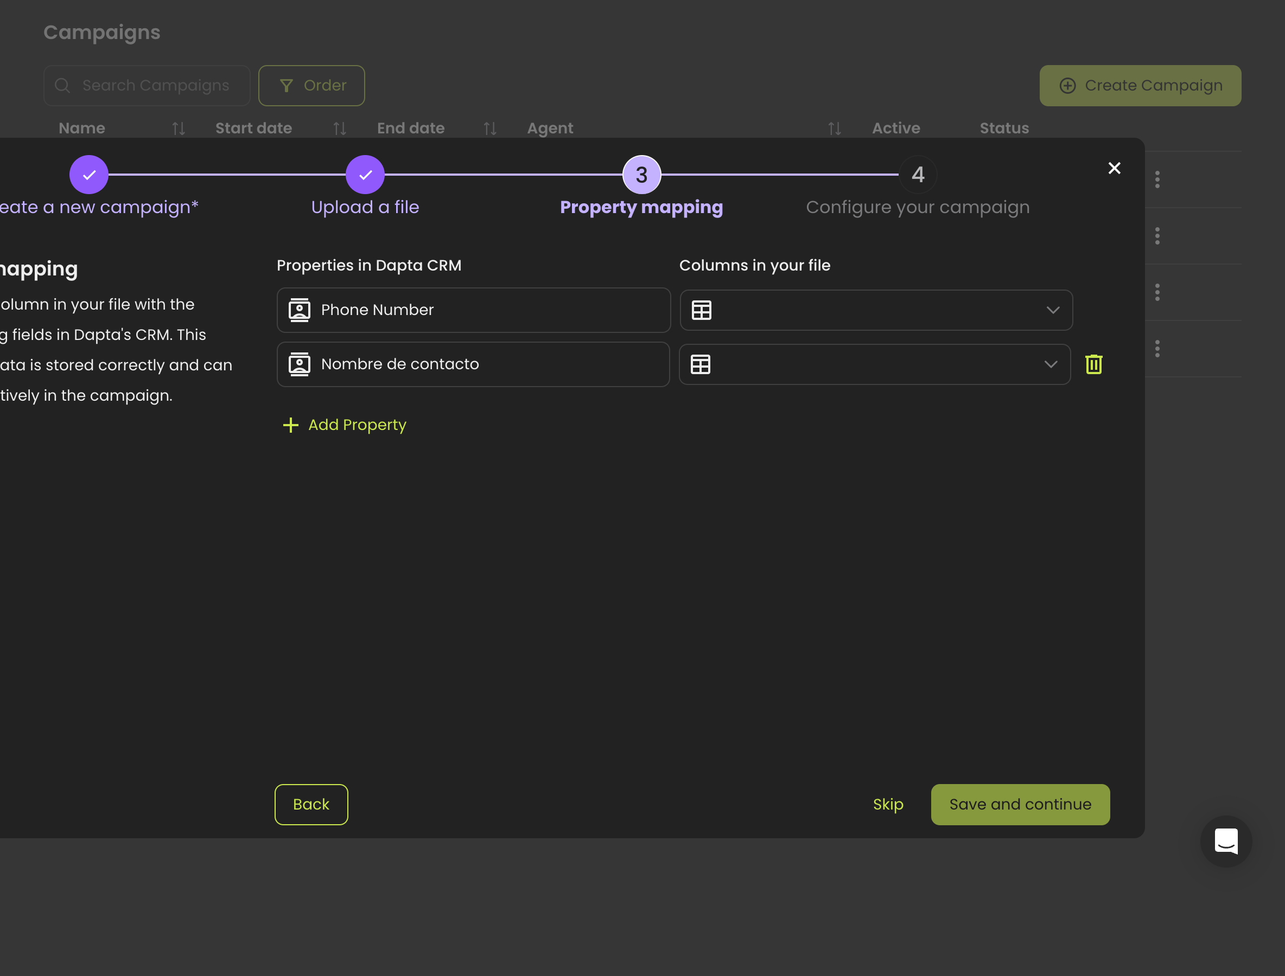
Task: Expand column dropdown for Phone Number
Action: tap(1052, 310)
